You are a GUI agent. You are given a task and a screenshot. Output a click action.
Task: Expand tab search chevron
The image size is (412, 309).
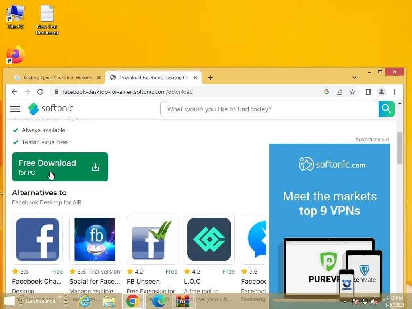tap(354, 78)
